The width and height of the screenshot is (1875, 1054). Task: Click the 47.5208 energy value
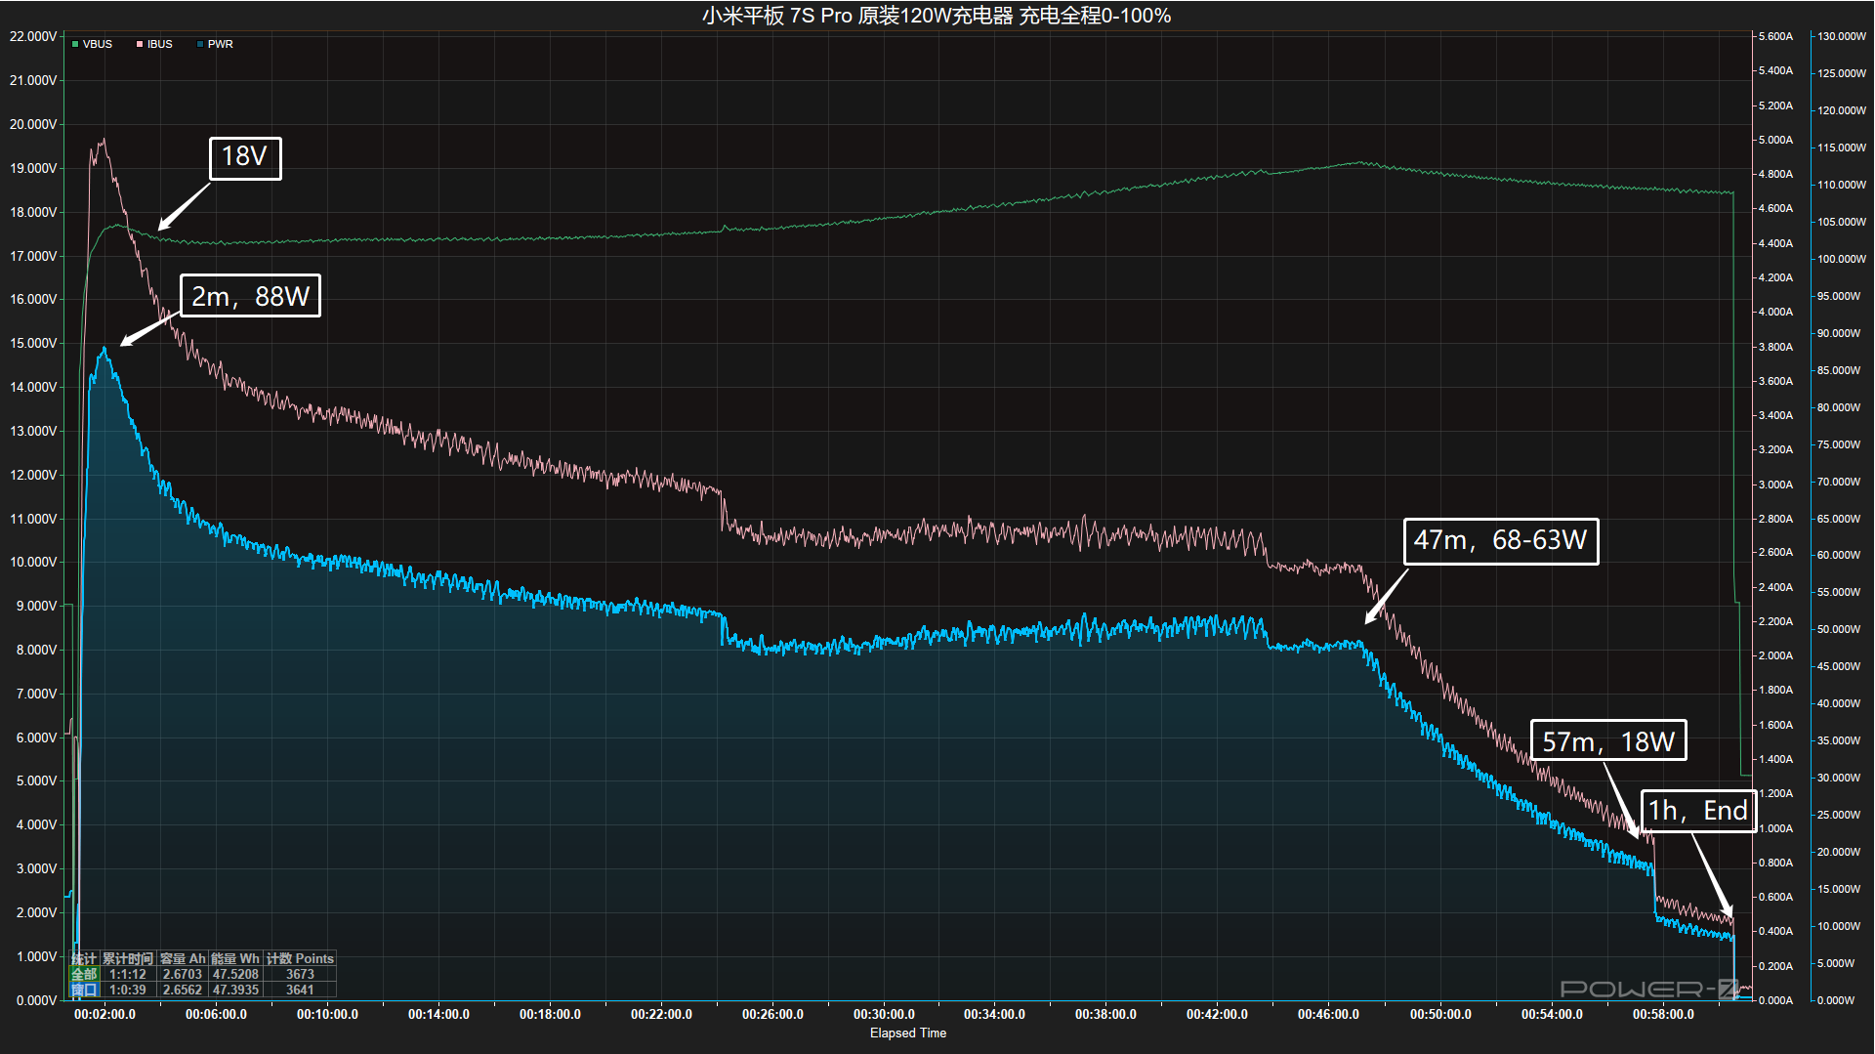click(x=235, y=974)
